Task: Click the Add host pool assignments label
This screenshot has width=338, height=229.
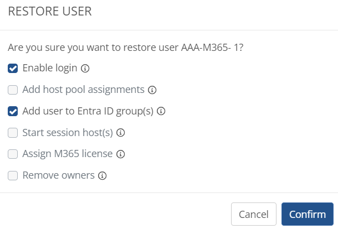Action: (84, 90)
